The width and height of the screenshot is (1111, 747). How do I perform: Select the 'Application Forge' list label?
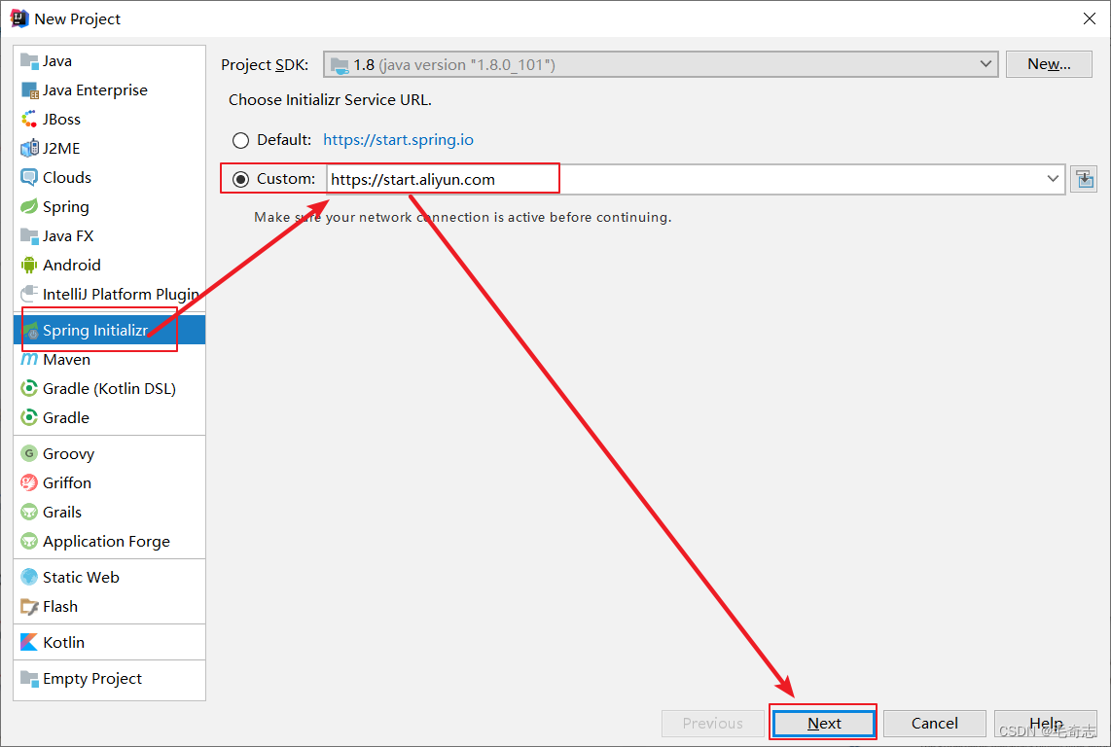(106, 542)
